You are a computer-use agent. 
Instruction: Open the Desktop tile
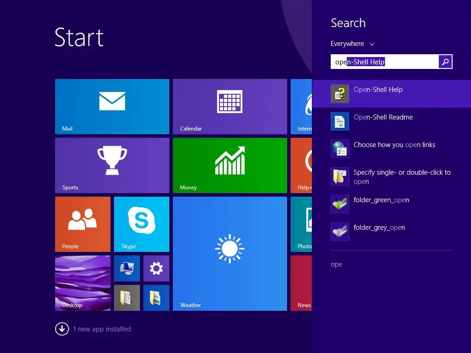click(x=83, y=283)
